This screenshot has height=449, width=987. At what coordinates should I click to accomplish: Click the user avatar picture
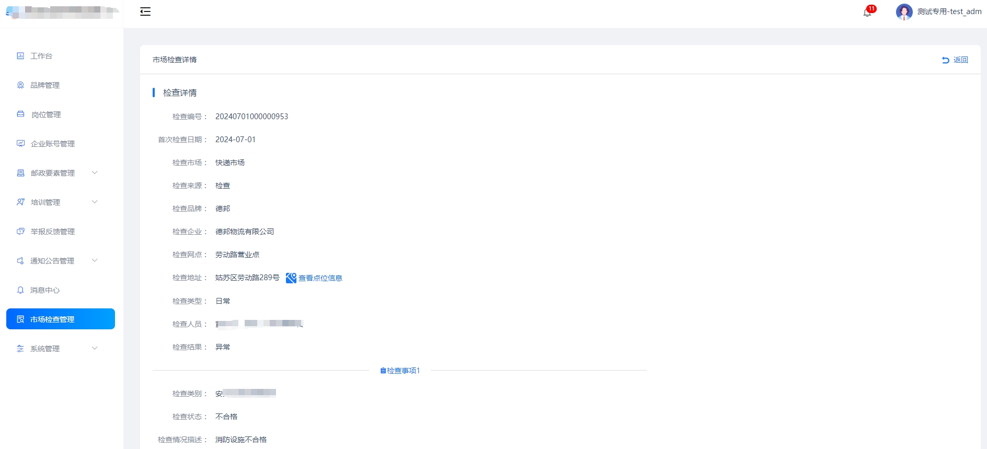(904, 11)
